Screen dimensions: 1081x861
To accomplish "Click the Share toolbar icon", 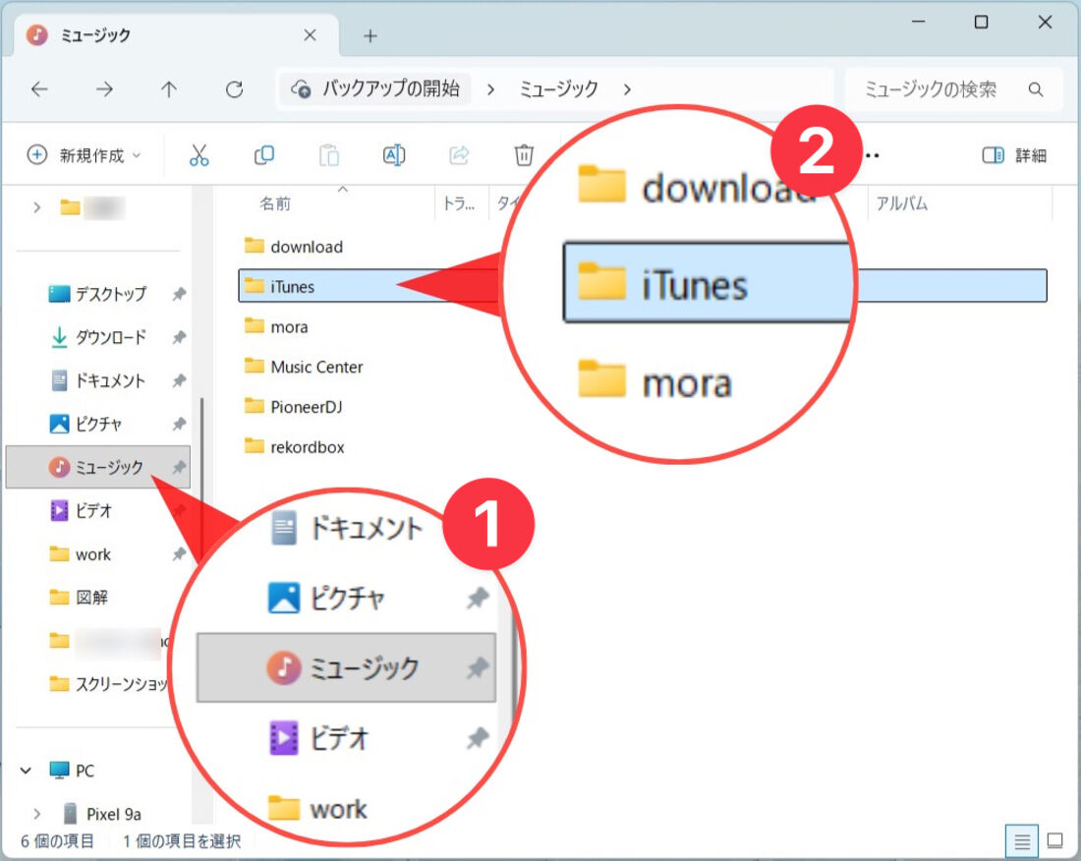I will [459, 155].
